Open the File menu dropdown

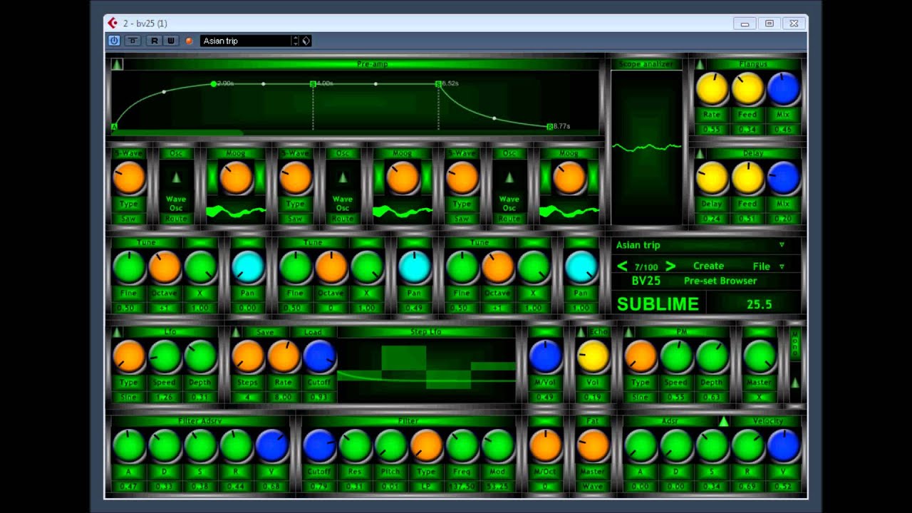[768, 266]
